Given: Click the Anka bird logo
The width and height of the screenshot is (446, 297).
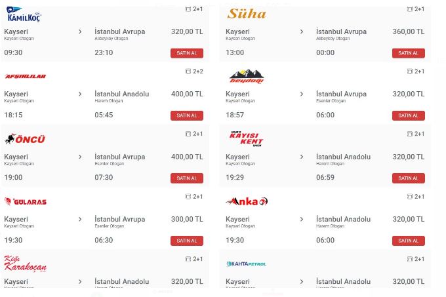Looking at the screenshot, I should pos(247,201).
